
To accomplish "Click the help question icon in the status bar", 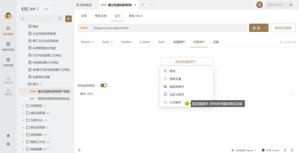I will pyautogui.click(x=292, y=150).
